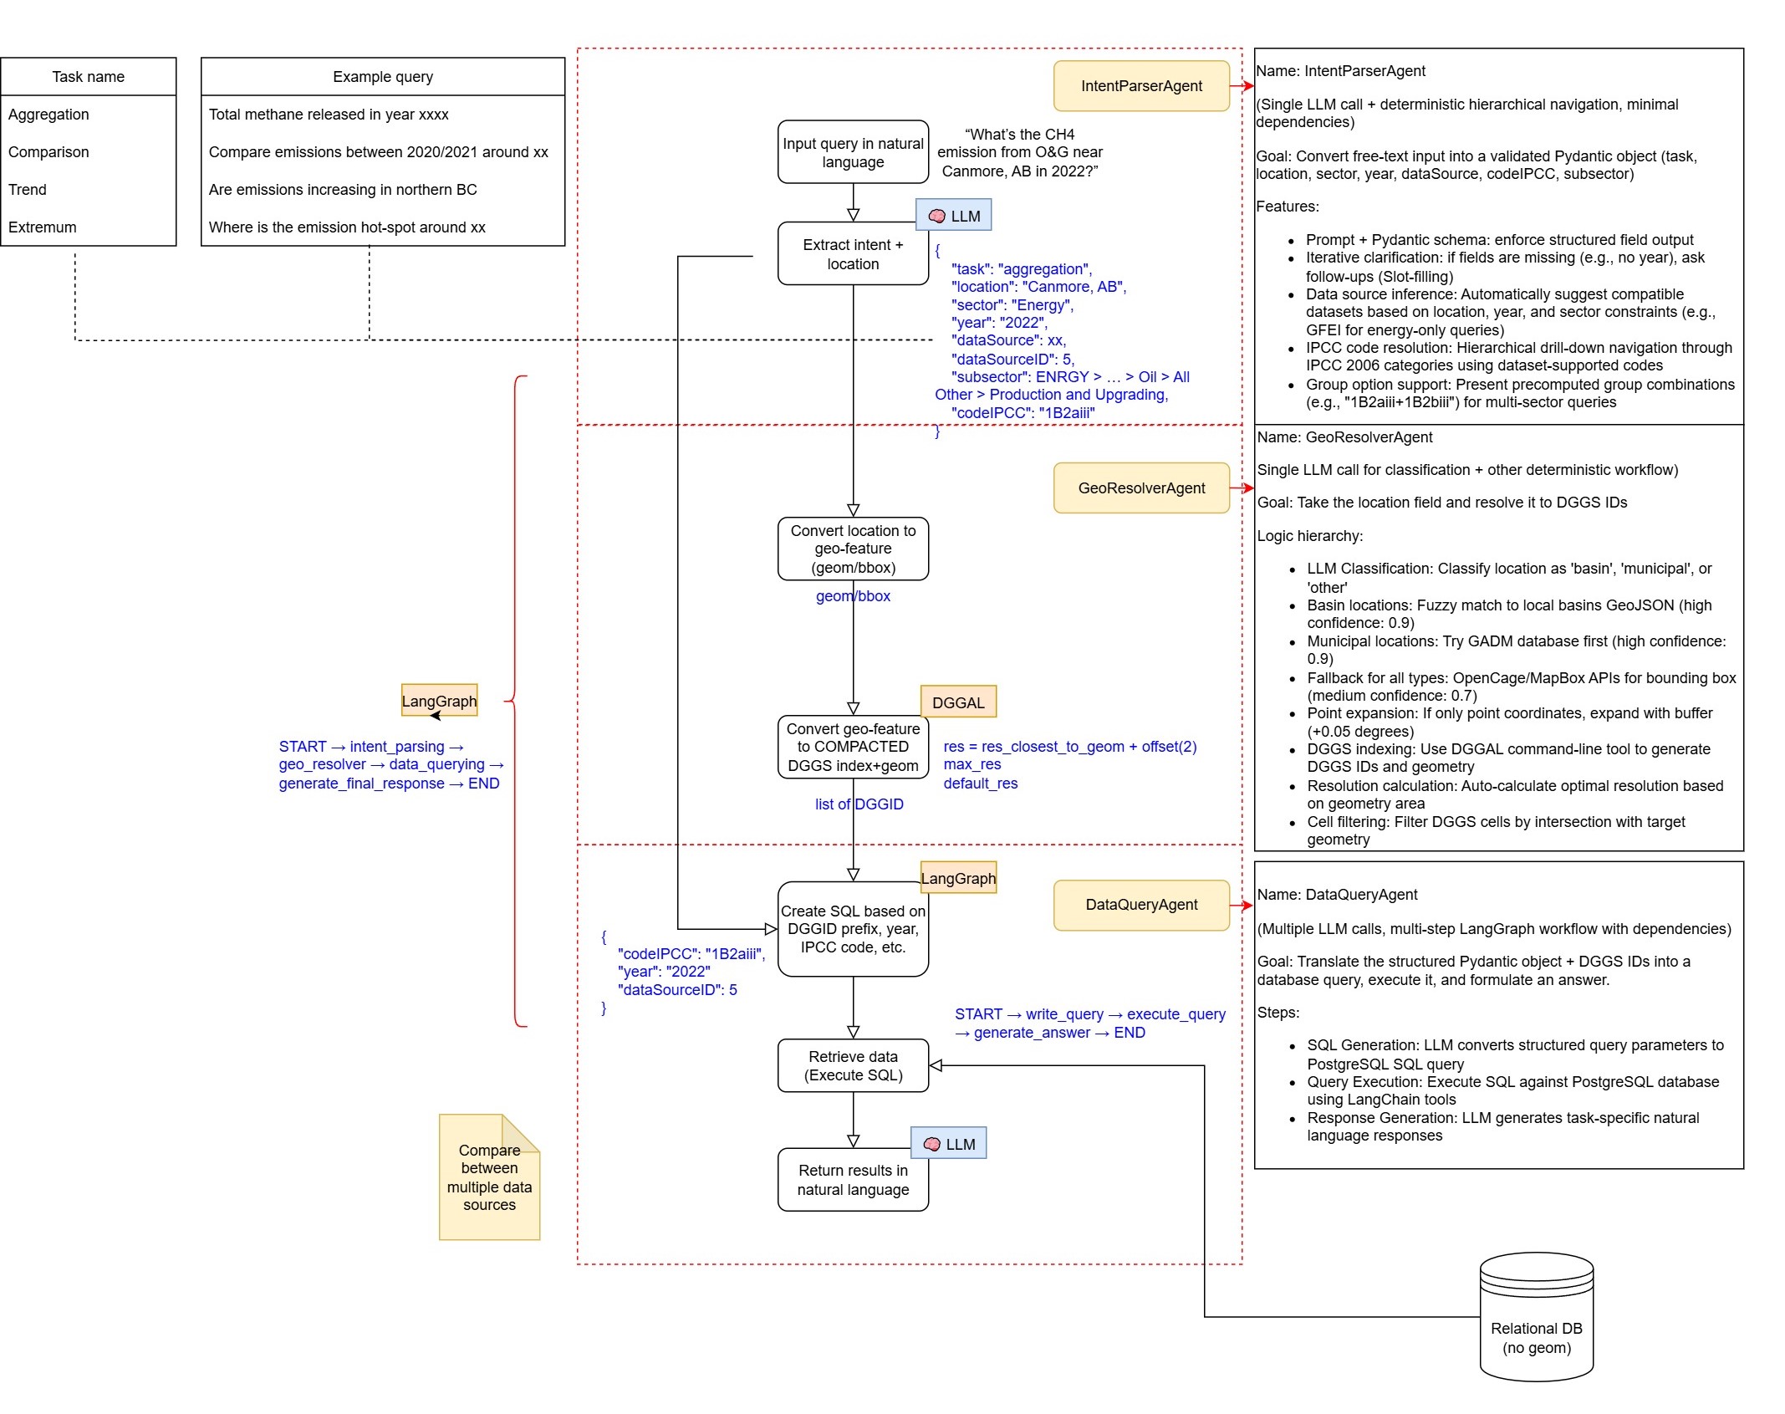The width and height of the screenshot is (1785, 1414).
Task: Click the Extract intent + location node
Action: coord(853,254)
